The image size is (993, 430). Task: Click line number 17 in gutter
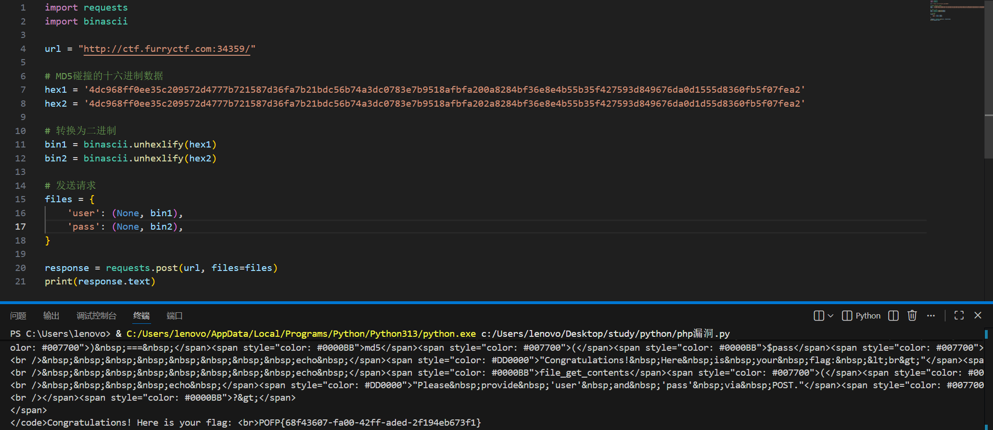tap(21, 227)
